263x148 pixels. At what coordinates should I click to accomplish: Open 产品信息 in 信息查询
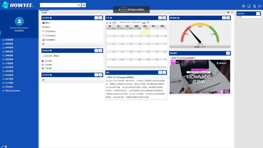[48, 68]
